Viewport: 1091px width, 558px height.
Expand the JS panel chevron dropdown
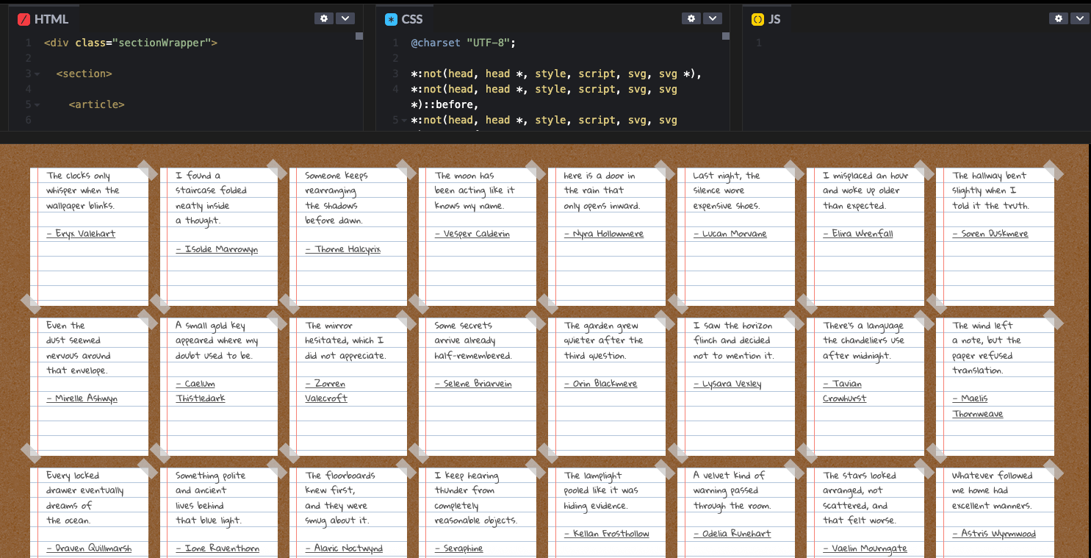coord(1079,18)
